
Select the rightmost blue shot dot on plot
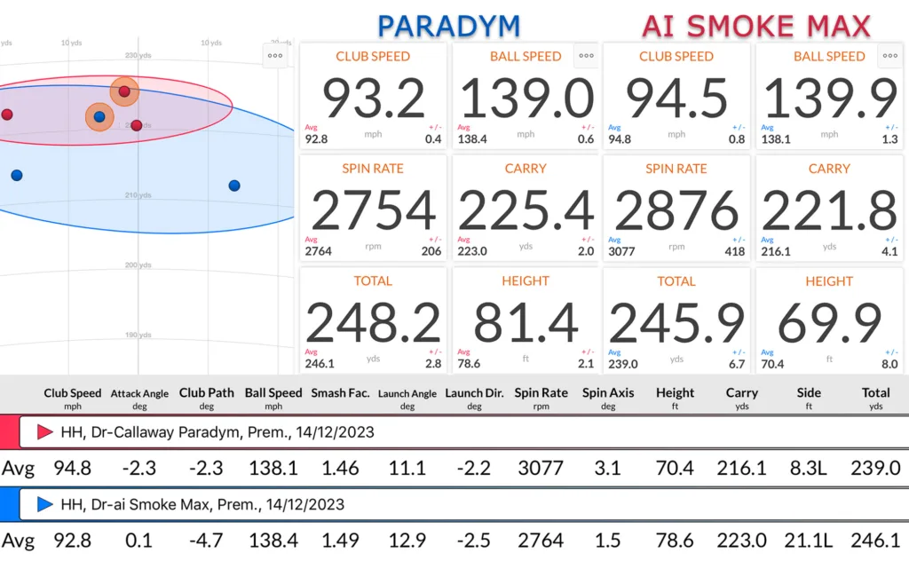234,186
